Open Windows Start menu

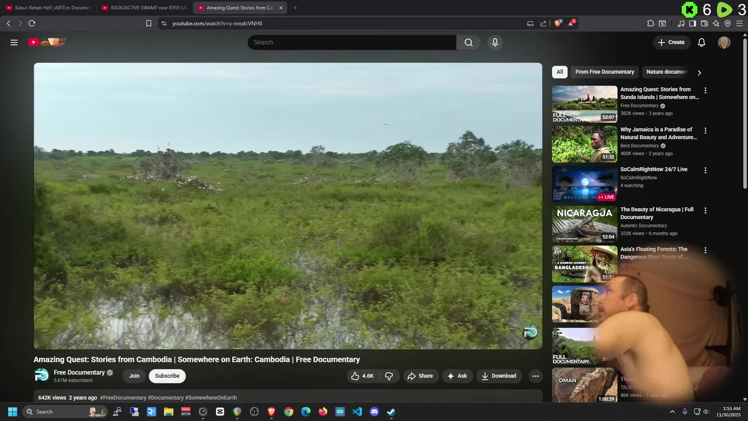(x=12, y=412)
